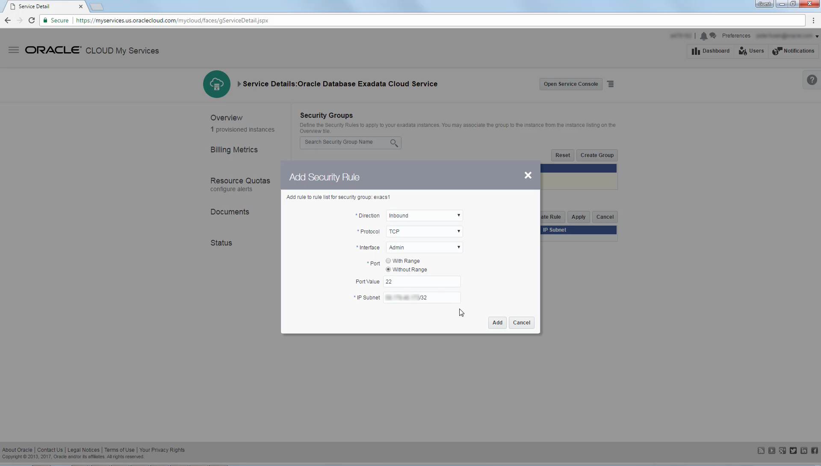Go to Resource Quotas

240,181
